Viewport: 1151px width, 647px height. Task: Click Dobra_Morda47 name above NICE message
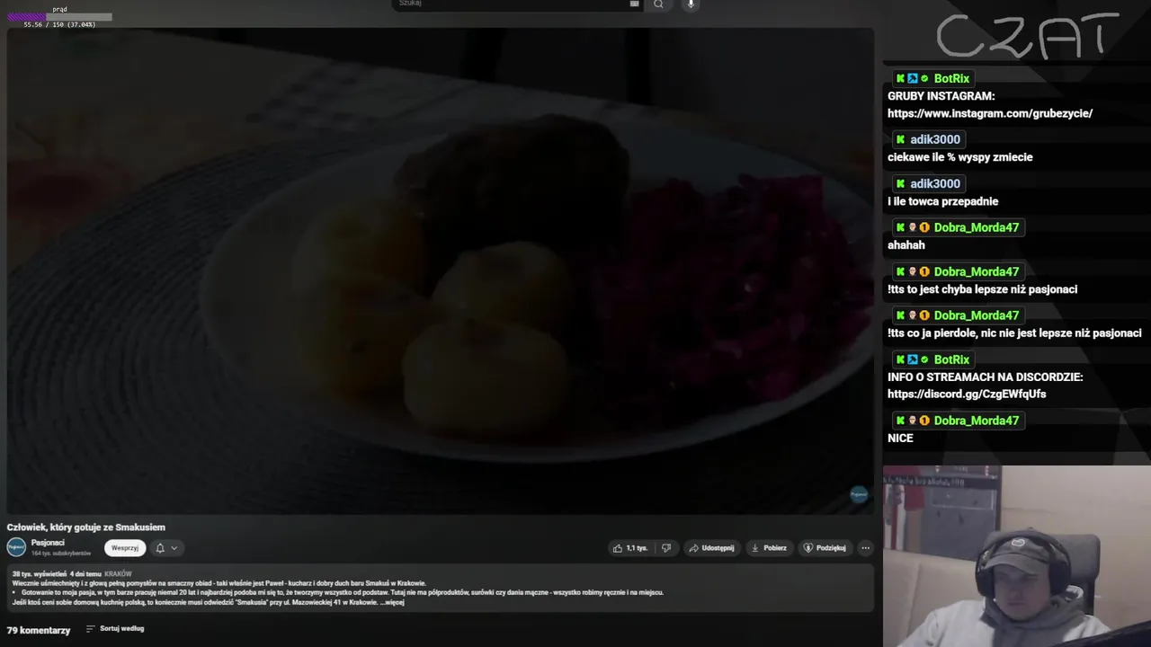click(x=977, y=421)
